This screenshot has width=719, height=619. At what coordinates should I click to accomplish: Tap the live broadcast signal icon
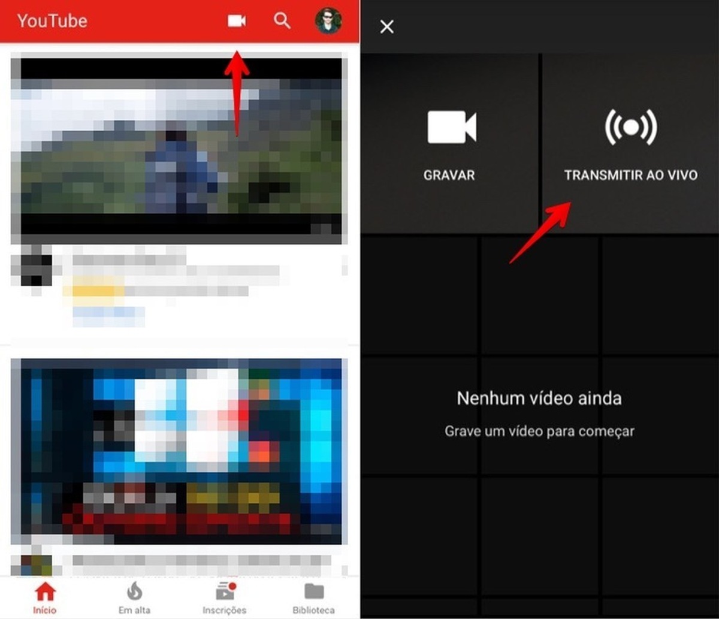click(630, 127)
